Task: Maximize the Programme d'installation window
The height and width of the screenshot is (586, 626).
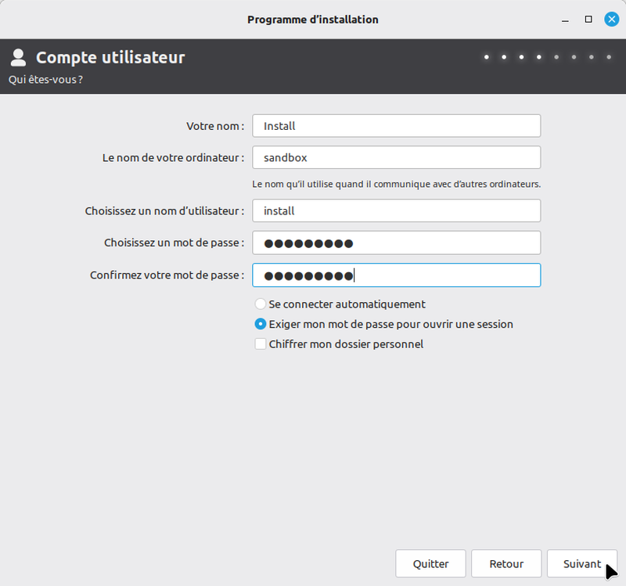Action: click(588, 20)
